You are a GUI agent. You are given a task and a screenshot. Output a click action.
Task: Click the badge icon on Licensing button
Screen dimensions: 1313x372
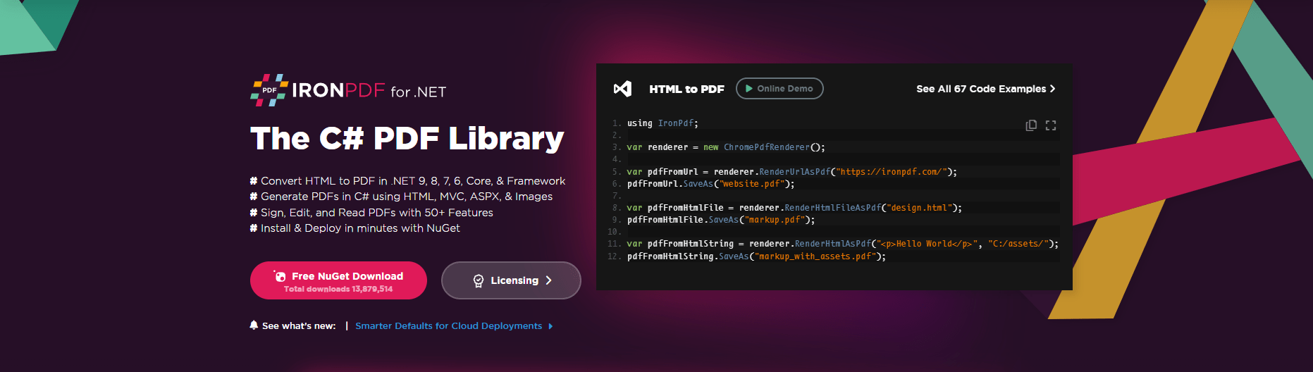click(479, 280)
